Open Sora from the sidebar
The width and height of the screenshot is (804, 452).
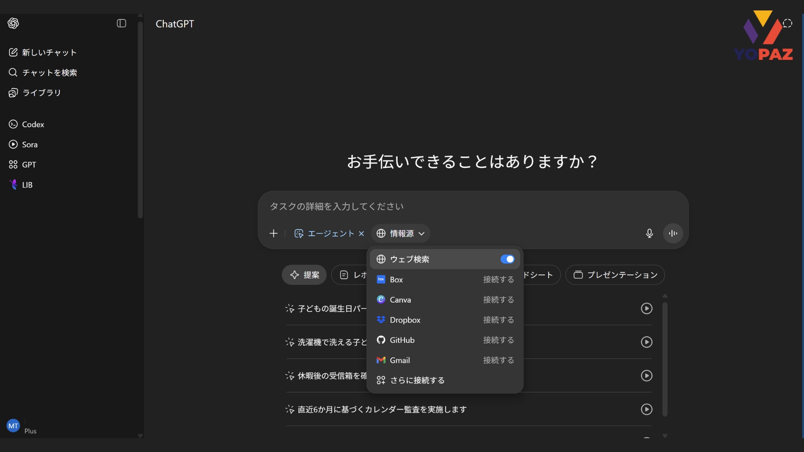pyautogui.click(x=23, y=144)
